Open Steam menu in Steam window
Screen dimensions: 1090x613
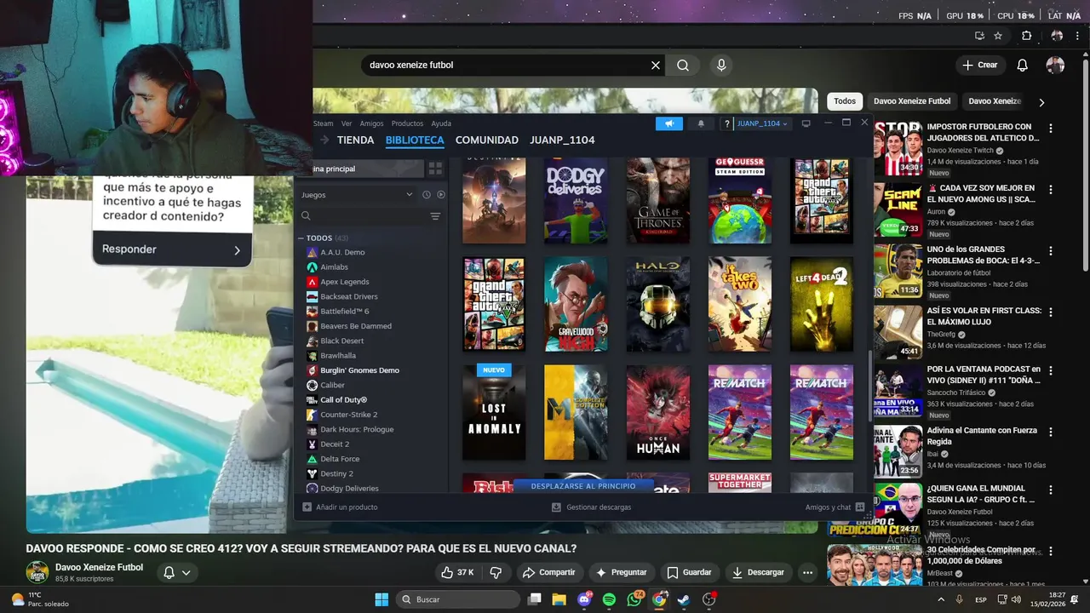click(x=323, y=123)
